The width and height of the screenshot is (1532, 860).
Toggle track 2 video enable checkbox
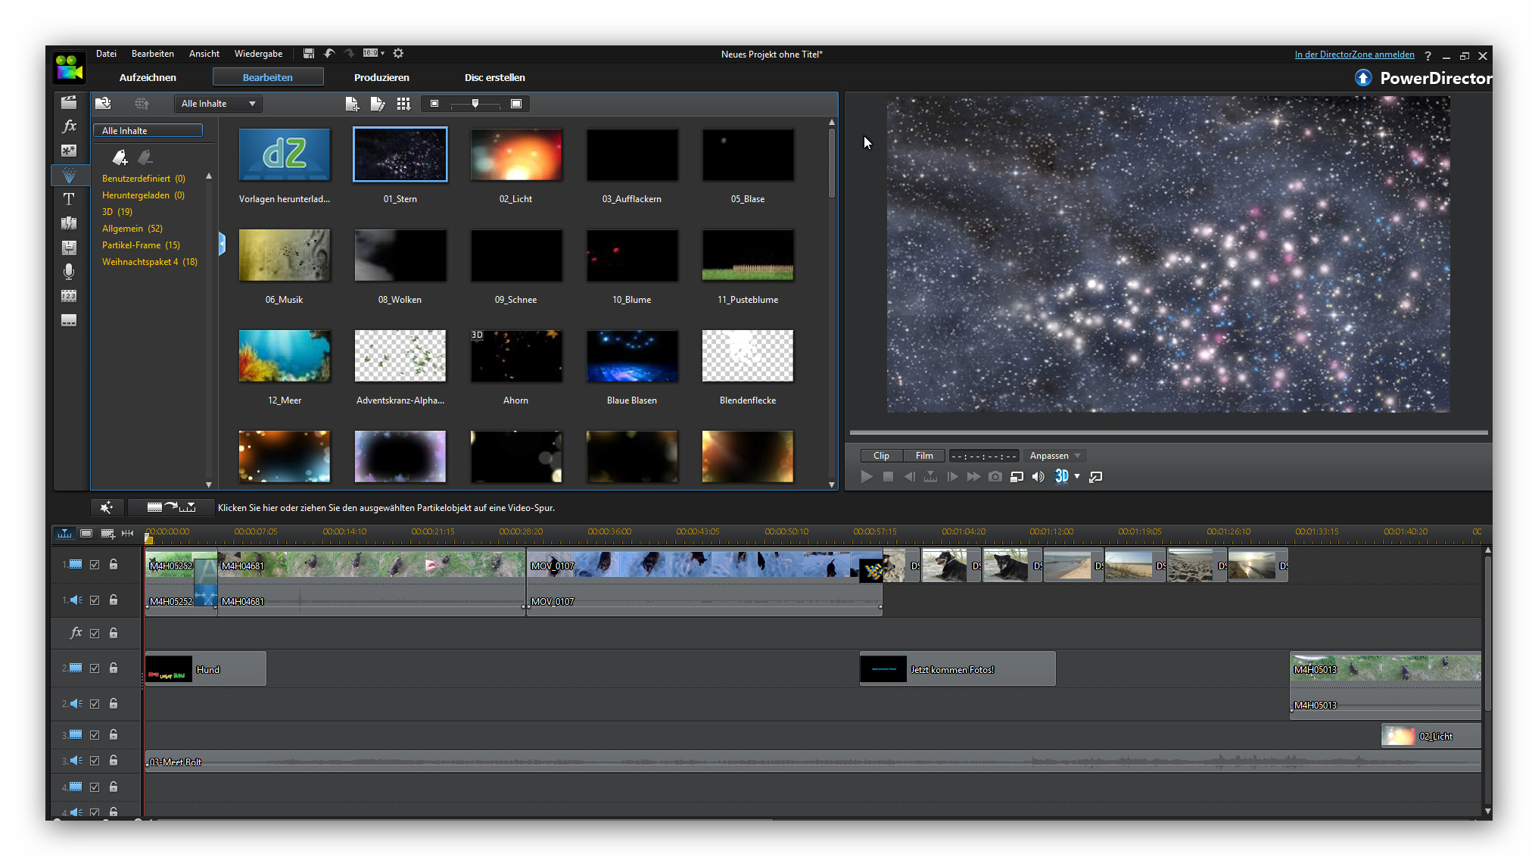tap(95, 668)
